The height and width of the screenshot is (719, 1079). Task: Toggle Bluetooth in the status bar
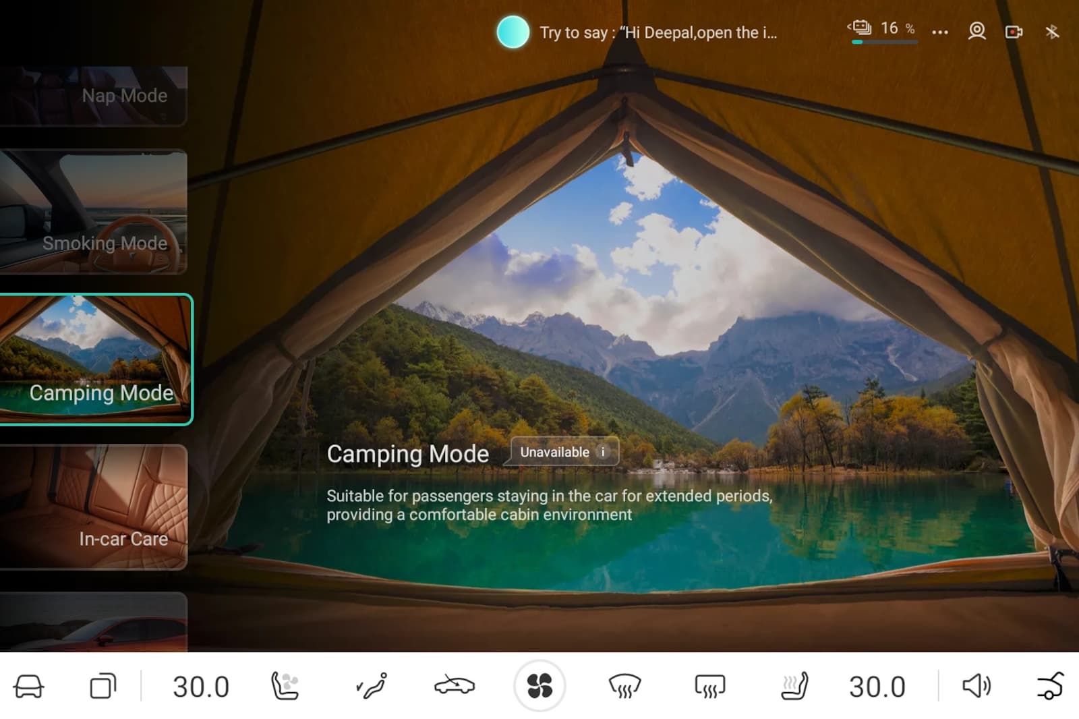pos(1053,32)
